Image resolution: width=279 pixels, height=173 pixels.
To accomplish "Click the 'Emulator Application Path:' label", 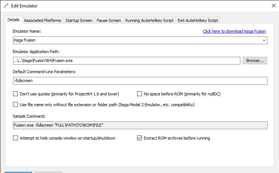I will [36, 52].
